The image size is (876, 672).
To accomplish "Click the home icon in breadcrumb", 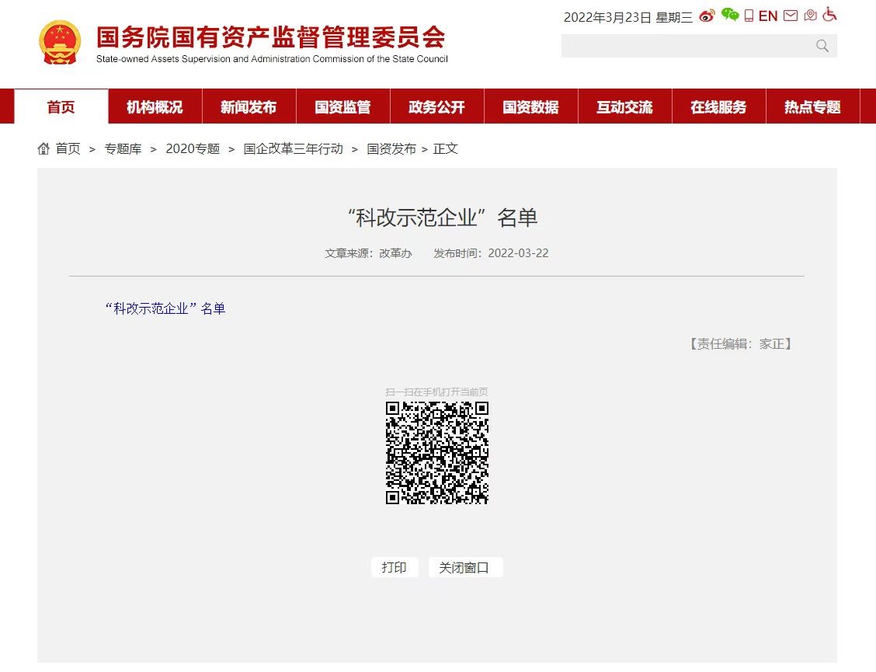I will [43, 148].
